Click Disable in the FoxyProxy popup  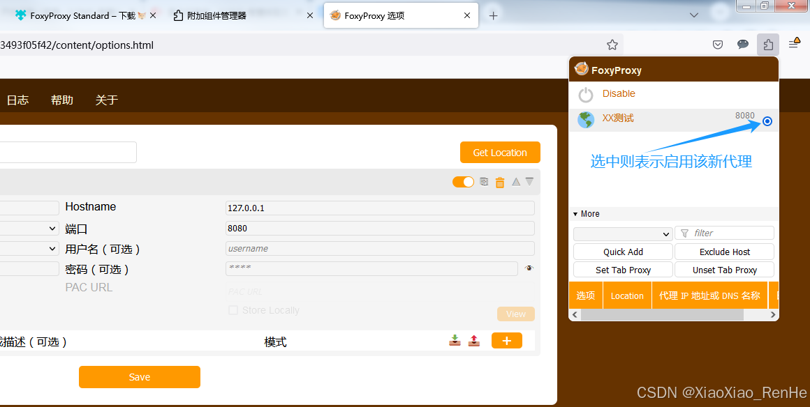point(619,93)
